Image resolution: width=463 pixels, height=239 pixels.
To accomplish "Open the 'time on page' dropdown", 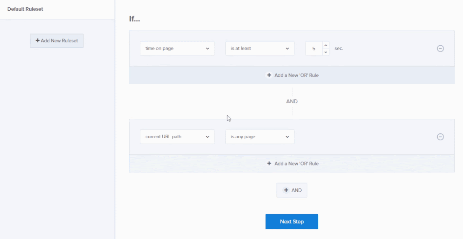I will tap(177, 49).
